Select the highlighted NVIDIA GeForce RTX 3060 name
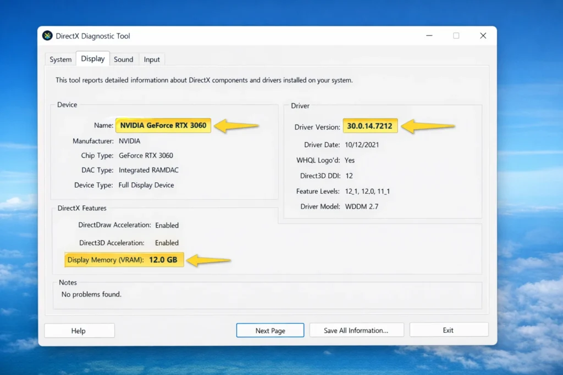Screen dimensions: 563x375 (x=163, y=125)
